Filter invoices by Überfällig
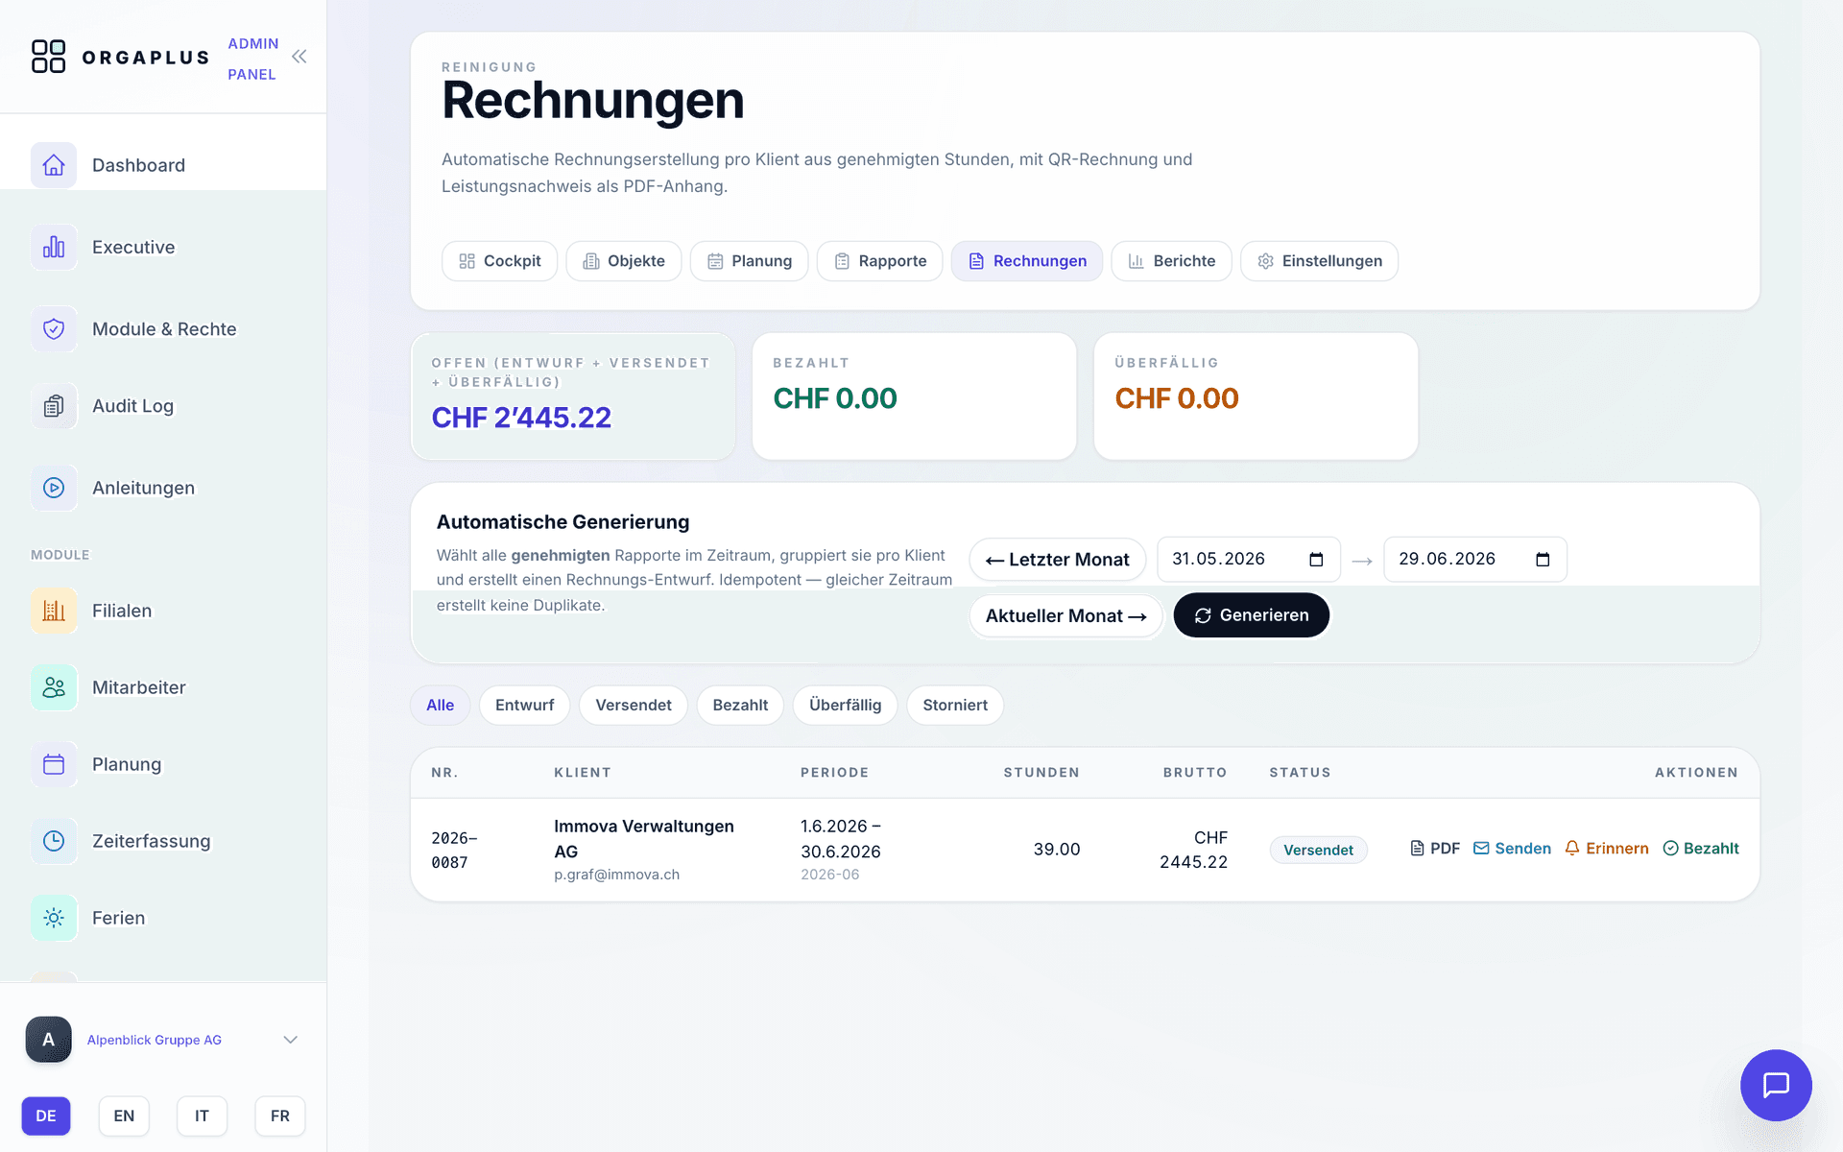Screen dimensions: 1843x1152 coord(845,706)
